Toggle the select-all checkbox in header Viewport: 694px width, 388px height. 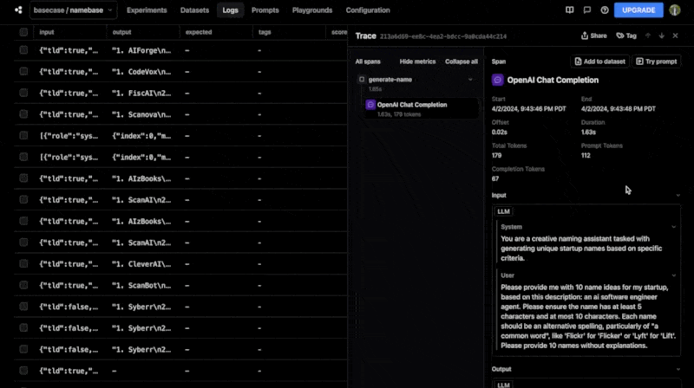tap(23, 32)
